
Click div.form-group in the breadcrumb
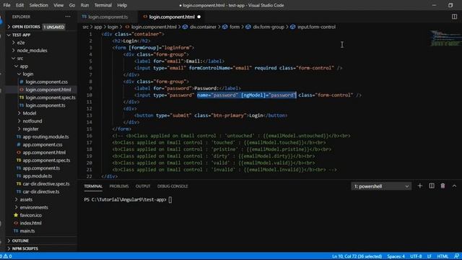click(x=269, y=27)
